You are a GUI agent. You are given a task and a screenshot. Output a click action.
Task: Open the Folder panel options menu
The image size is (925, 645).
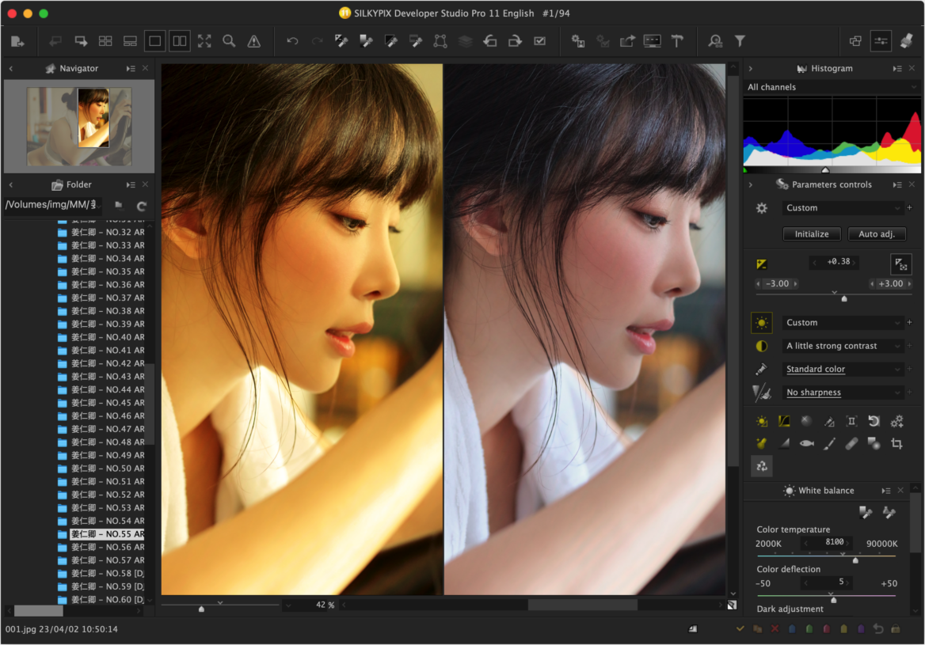131,185
